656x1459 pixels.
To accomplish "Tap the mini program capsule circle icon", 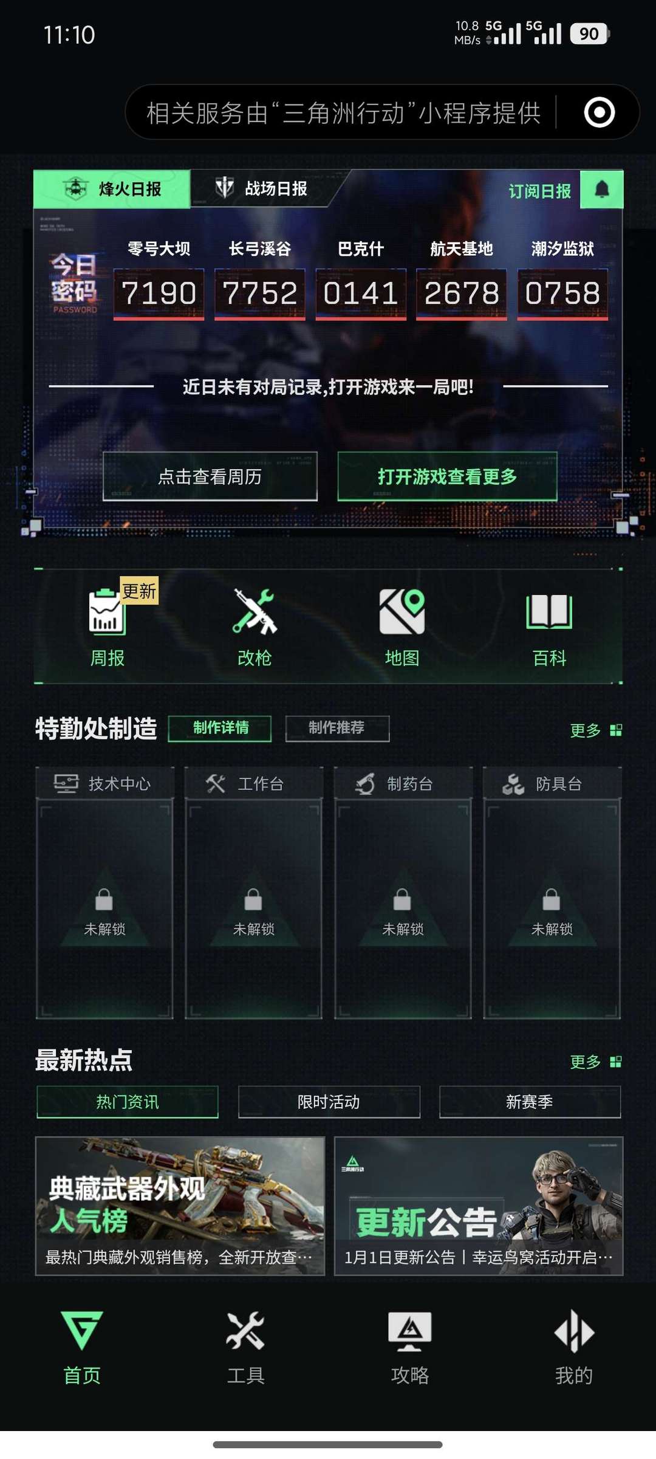I will [600, 112].
